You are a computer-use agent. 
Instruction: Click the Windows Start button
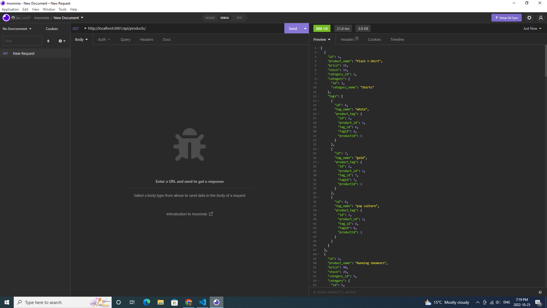coord(7,302)
